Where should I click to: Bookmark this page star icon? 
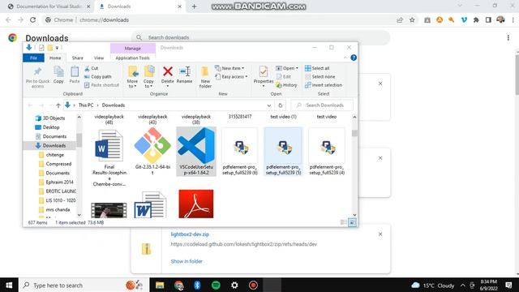click(412, 19)
